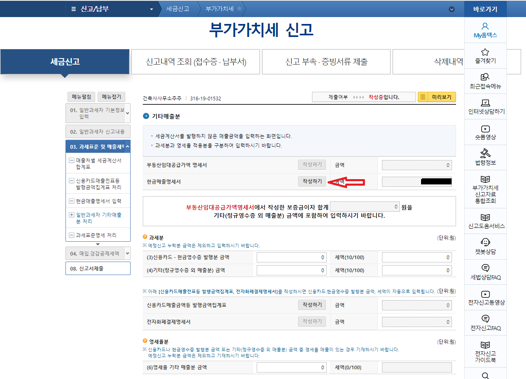Screen dimensions: 526x379
Task: Click 작성하기 for 신용카드매출금액등 발행금액집계표
Action: (x=312, y=305)
